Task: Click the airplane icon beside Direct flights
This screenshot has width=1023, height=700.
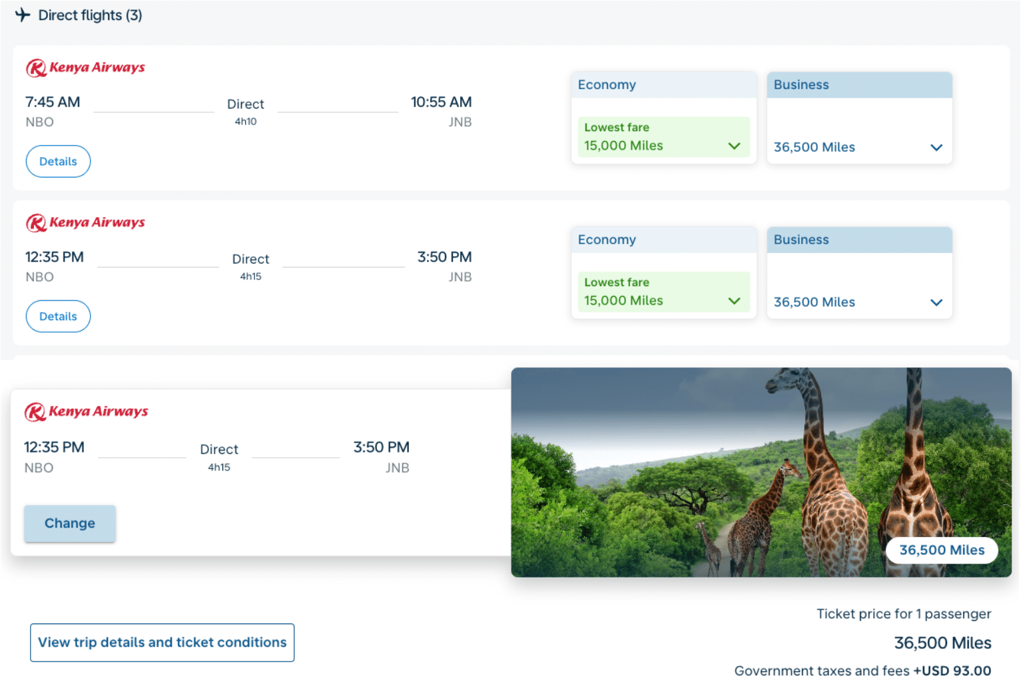Action: point(23,15)
